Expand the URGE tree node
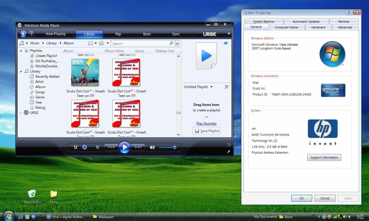The height and width of the screenshot is (221, 369). tap(21, 113)
